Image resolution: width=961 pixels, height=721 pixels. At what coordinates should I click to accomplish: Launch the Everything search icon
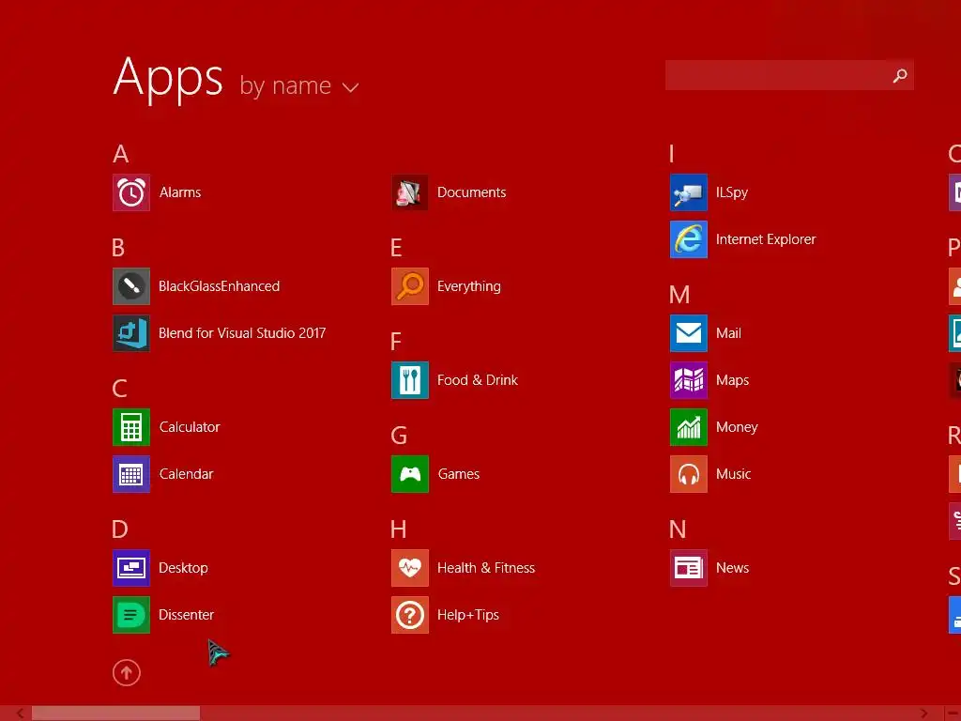point(410,286)
